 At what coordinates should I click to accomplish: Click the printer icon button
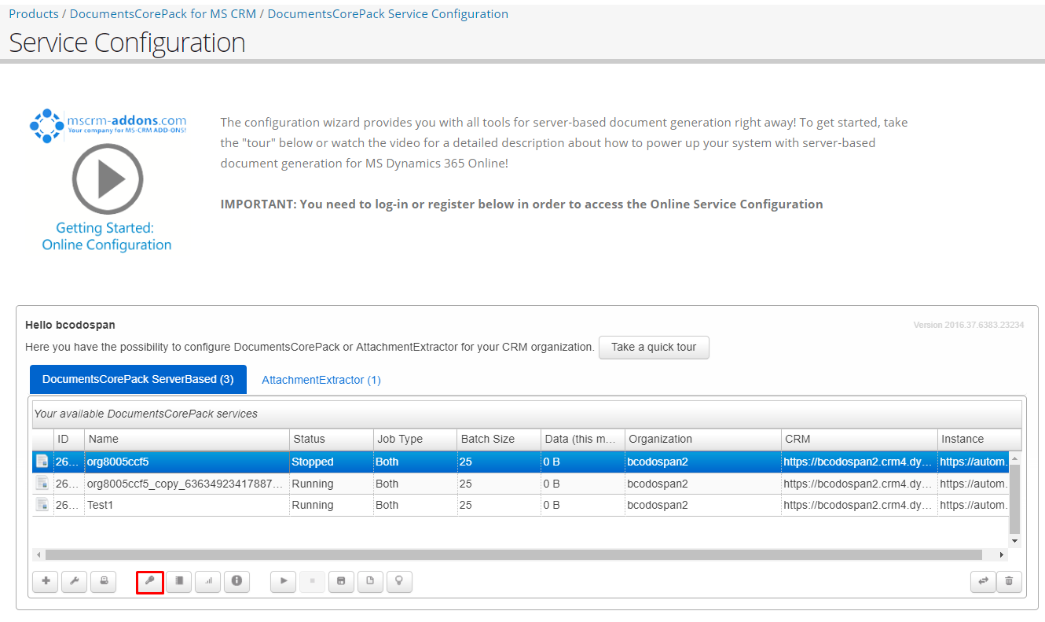[103, 581]
